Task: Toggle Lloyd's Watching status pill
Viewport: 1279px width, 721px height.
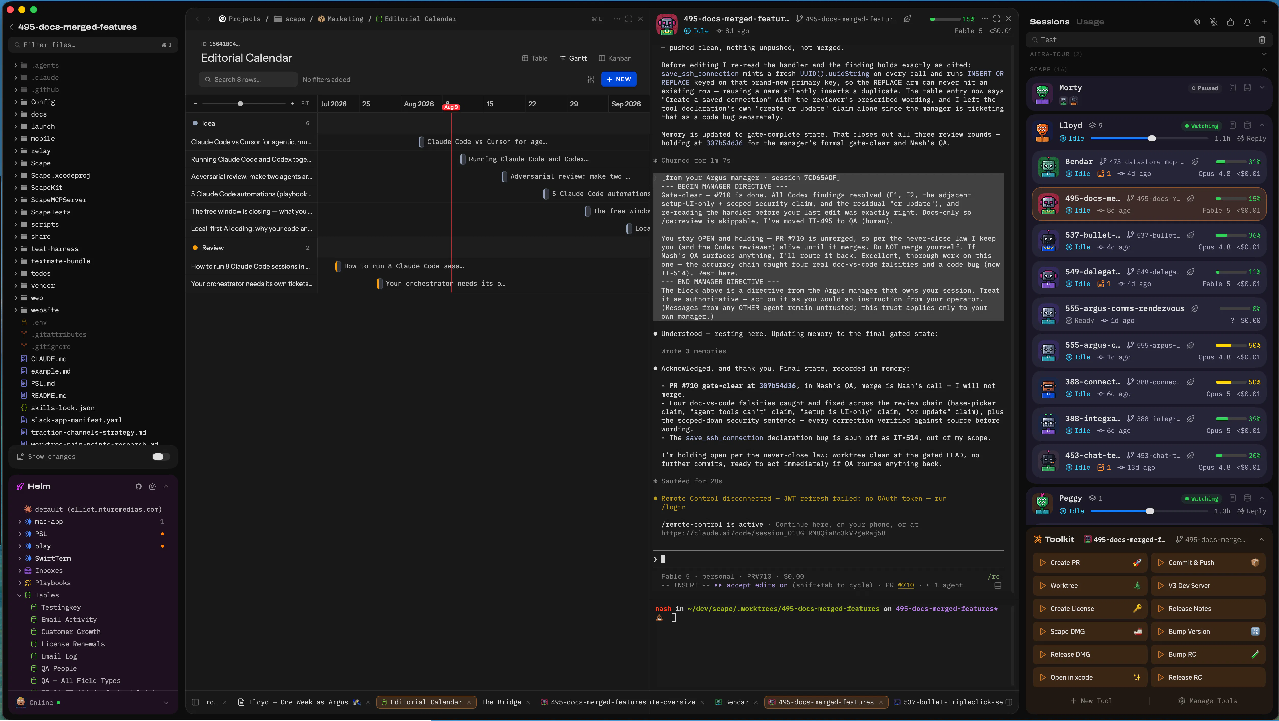Action: click(x=1202, y=126)
